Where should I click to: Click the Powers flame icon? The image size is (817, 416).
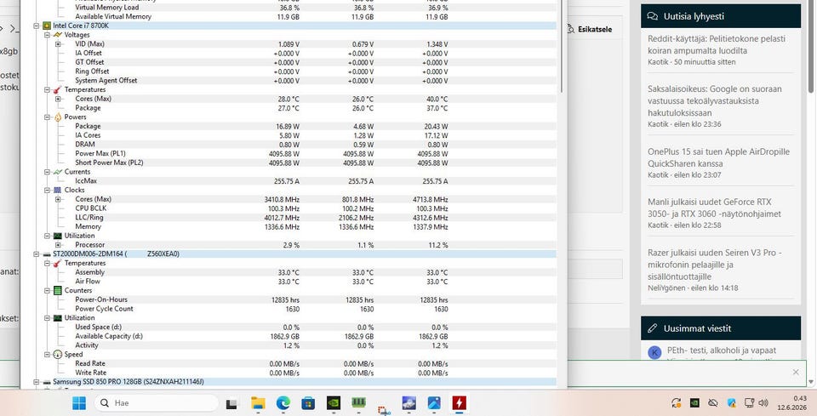(57, 117)
